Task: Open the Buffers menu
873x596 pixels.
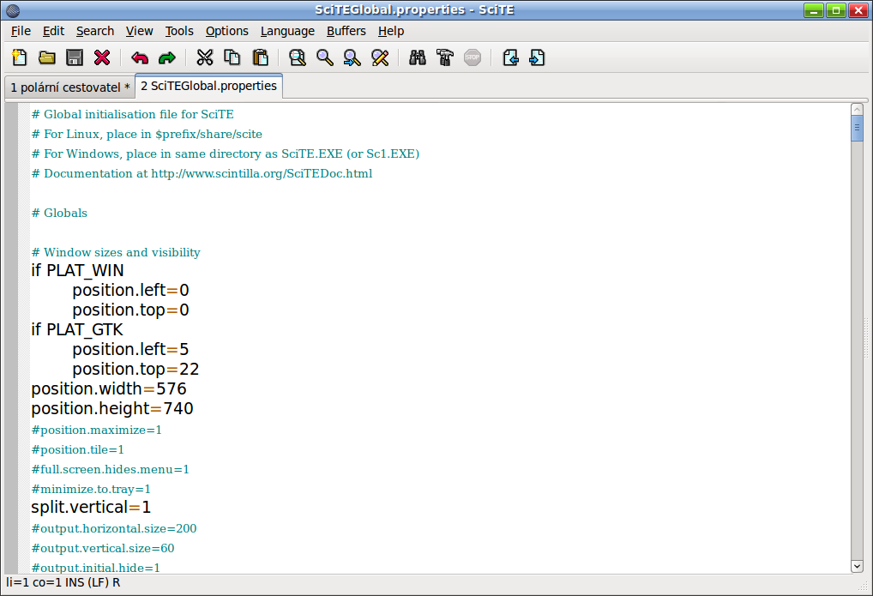Action: point(346,31)
